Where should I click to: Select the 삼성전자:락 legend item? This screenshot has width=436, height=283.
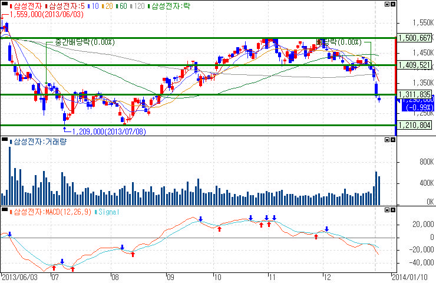pyautogui.click(x=170, y=6)
